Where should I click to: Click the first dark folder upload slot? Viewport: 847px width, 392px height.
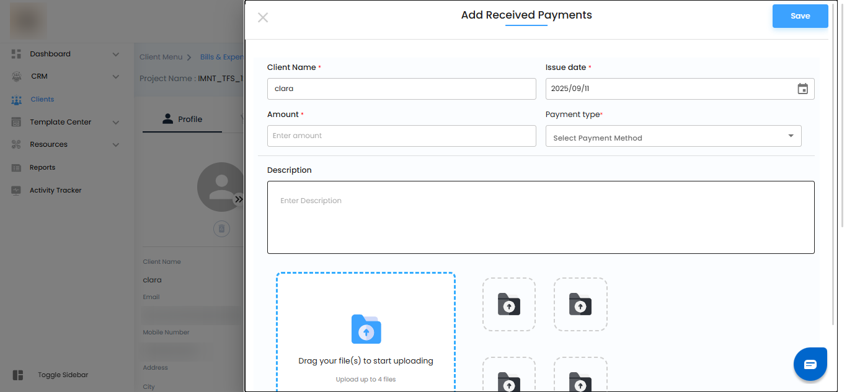tap(508, 304)
